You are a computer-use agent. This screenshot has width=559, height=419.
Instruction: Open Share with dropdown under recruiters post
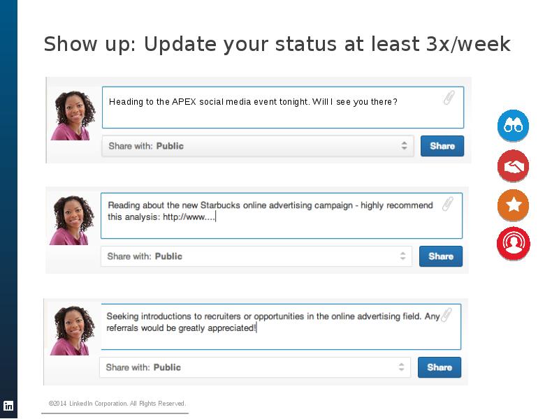tap(254, 367)
